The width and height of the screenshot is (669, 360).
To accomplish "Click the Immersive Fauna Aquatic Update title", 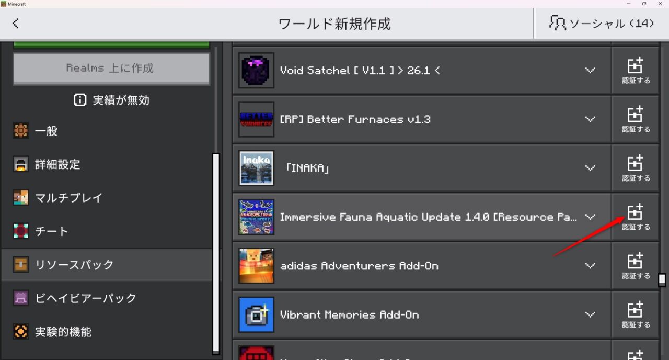I will coord(429,217).
